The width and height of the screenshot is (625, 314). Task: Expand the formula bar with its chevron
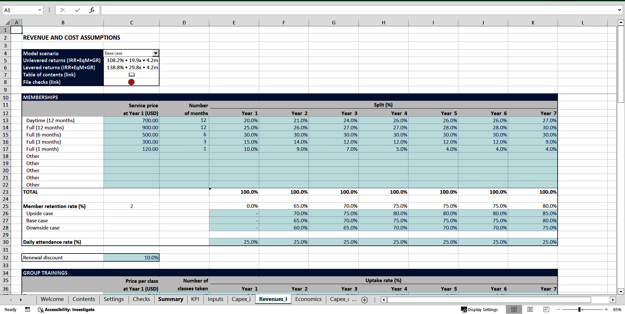click(620, 10)
